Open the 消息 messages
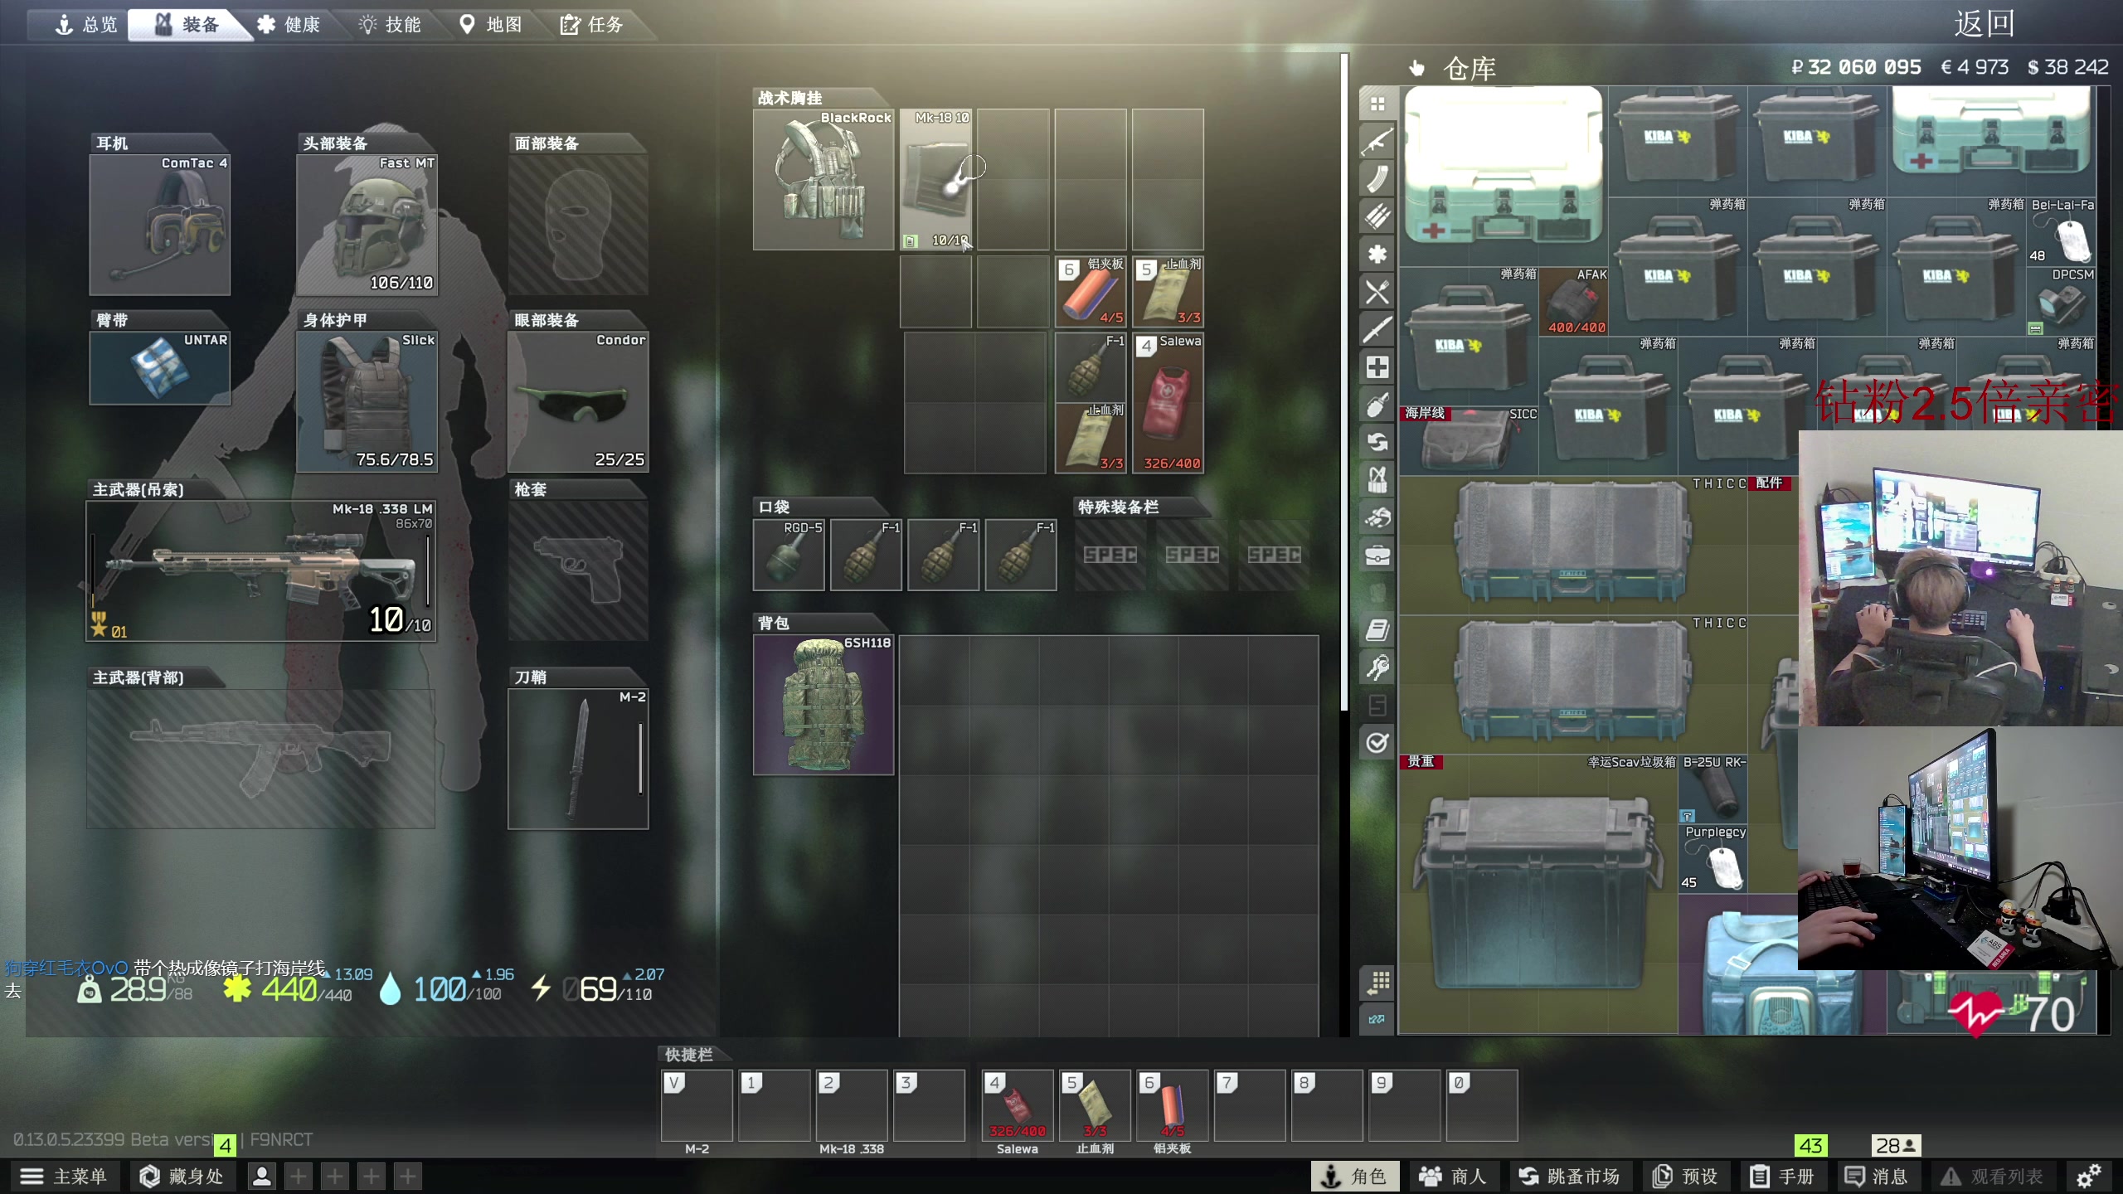 (x=1877, y=1176)
